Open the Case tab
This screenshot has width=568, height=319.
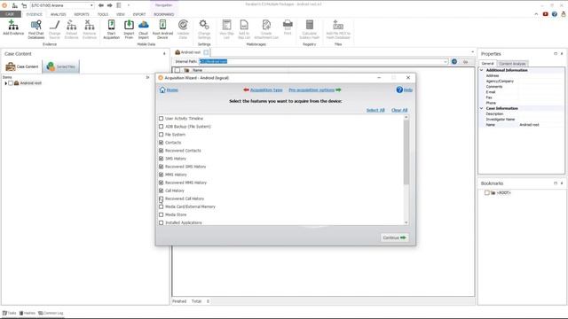tap(10, 14)
